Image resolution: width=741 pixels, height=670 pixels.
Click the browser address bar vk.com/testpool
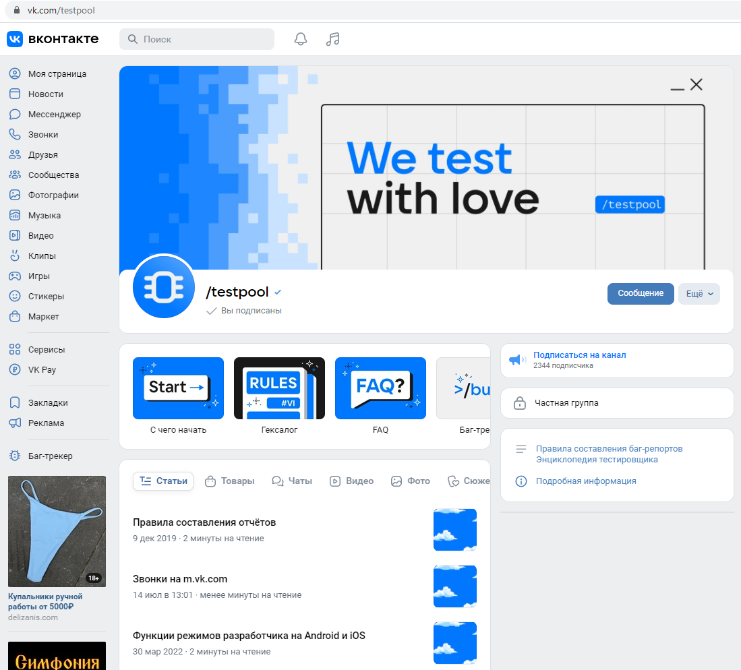click(61, 10)
